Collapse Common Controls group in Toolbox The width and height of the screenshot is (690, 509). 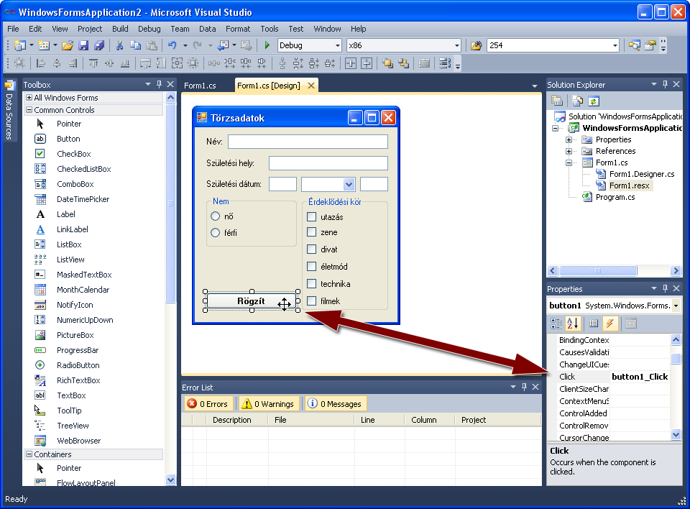29,110
